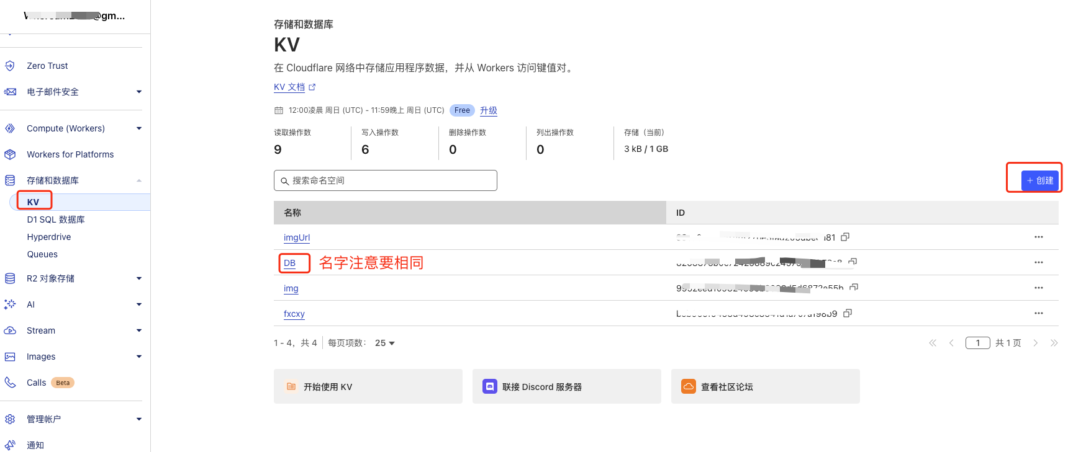Viewport: 1086px width, 452px height.
Task: Click the 管理帐户 gear icon
Action: (10, 419)
